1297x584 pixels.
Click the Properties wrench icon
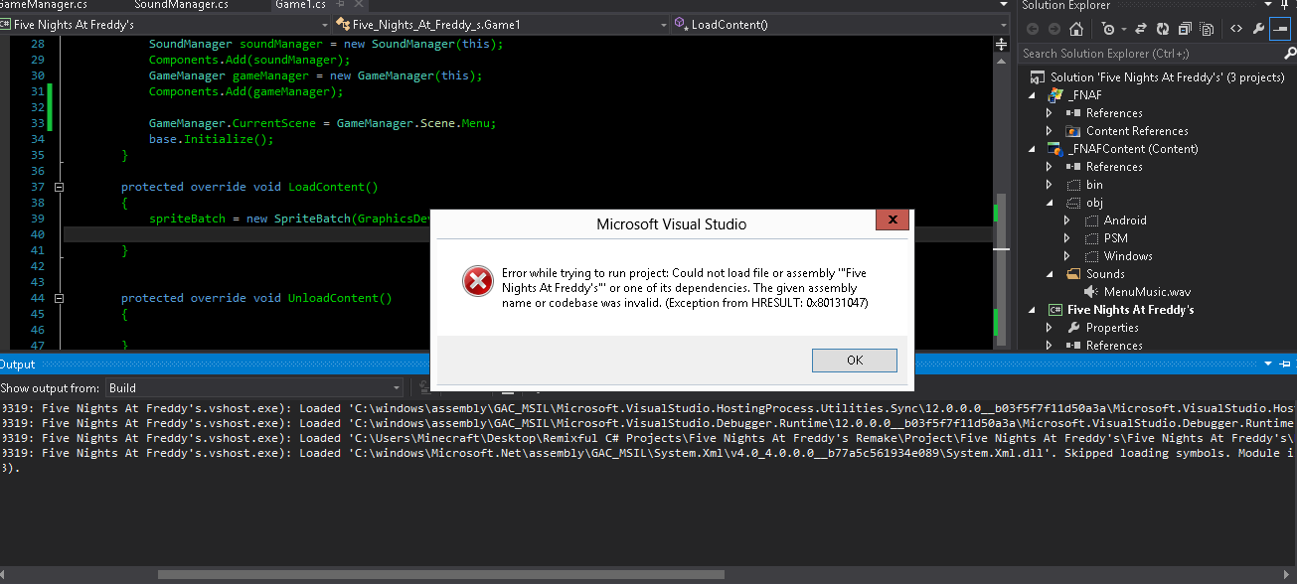(1258, 29)
